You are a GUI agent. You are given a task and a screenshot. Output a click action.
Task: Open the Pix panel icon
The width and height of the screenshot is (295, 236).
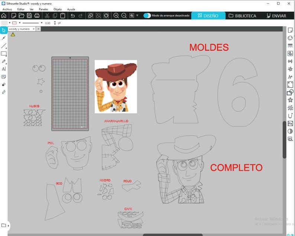tap(290, 124)
